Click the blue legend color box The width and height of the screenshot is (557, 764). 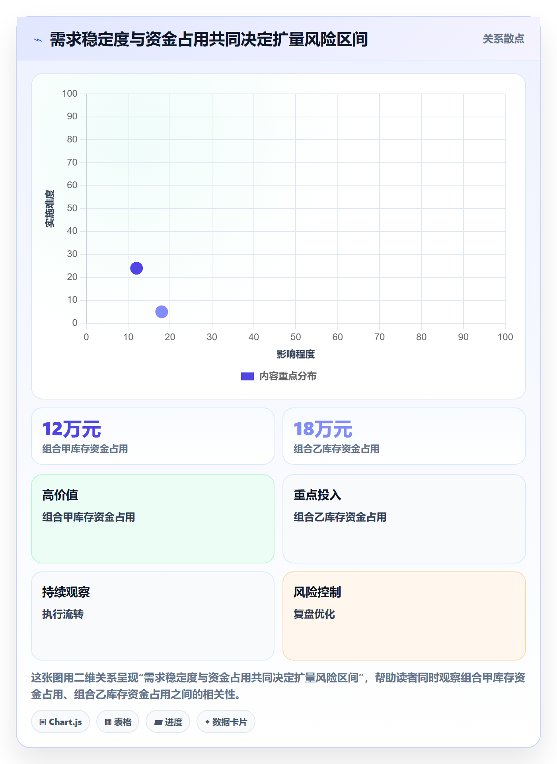point(247,376)
